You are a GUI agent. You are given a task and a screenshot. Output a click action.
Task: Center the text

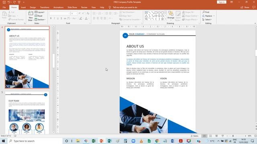(x=98, y=18)
